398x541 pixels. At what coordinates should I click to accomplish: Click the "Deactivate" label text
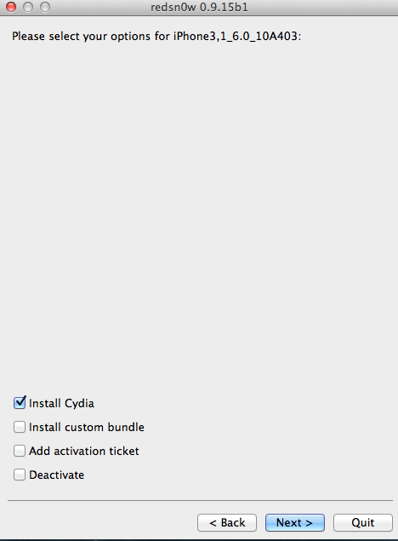[56, 475]
